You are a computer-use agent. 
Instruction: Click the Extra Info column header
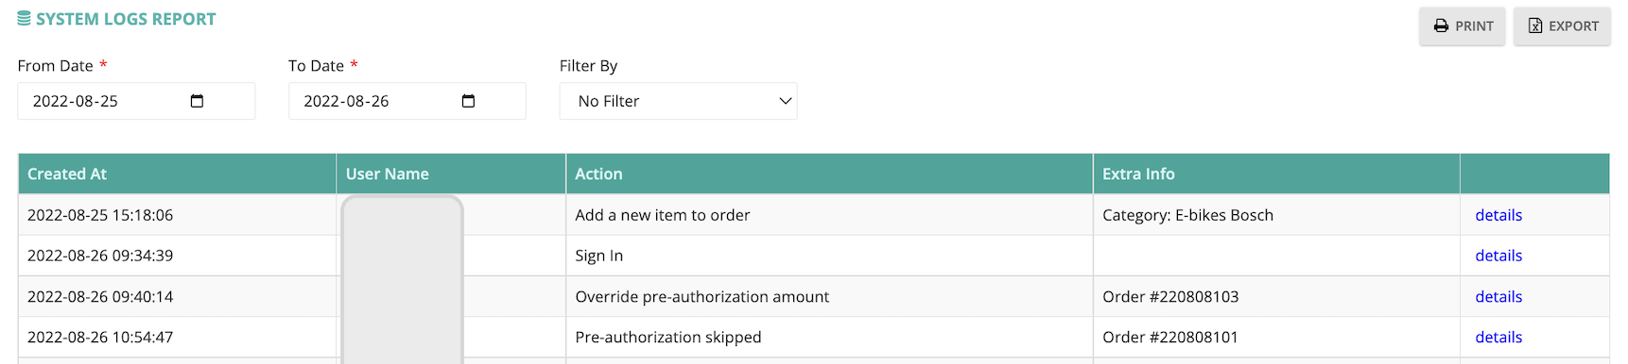[x=1276, y=174]
